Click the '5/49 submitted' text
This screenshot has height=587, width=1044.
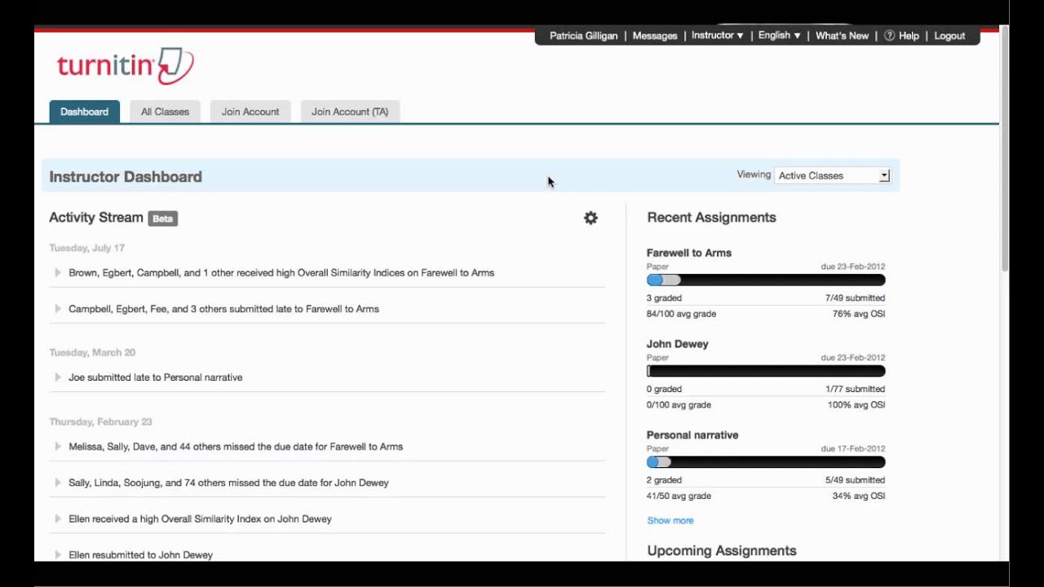(x=855, y=481)
